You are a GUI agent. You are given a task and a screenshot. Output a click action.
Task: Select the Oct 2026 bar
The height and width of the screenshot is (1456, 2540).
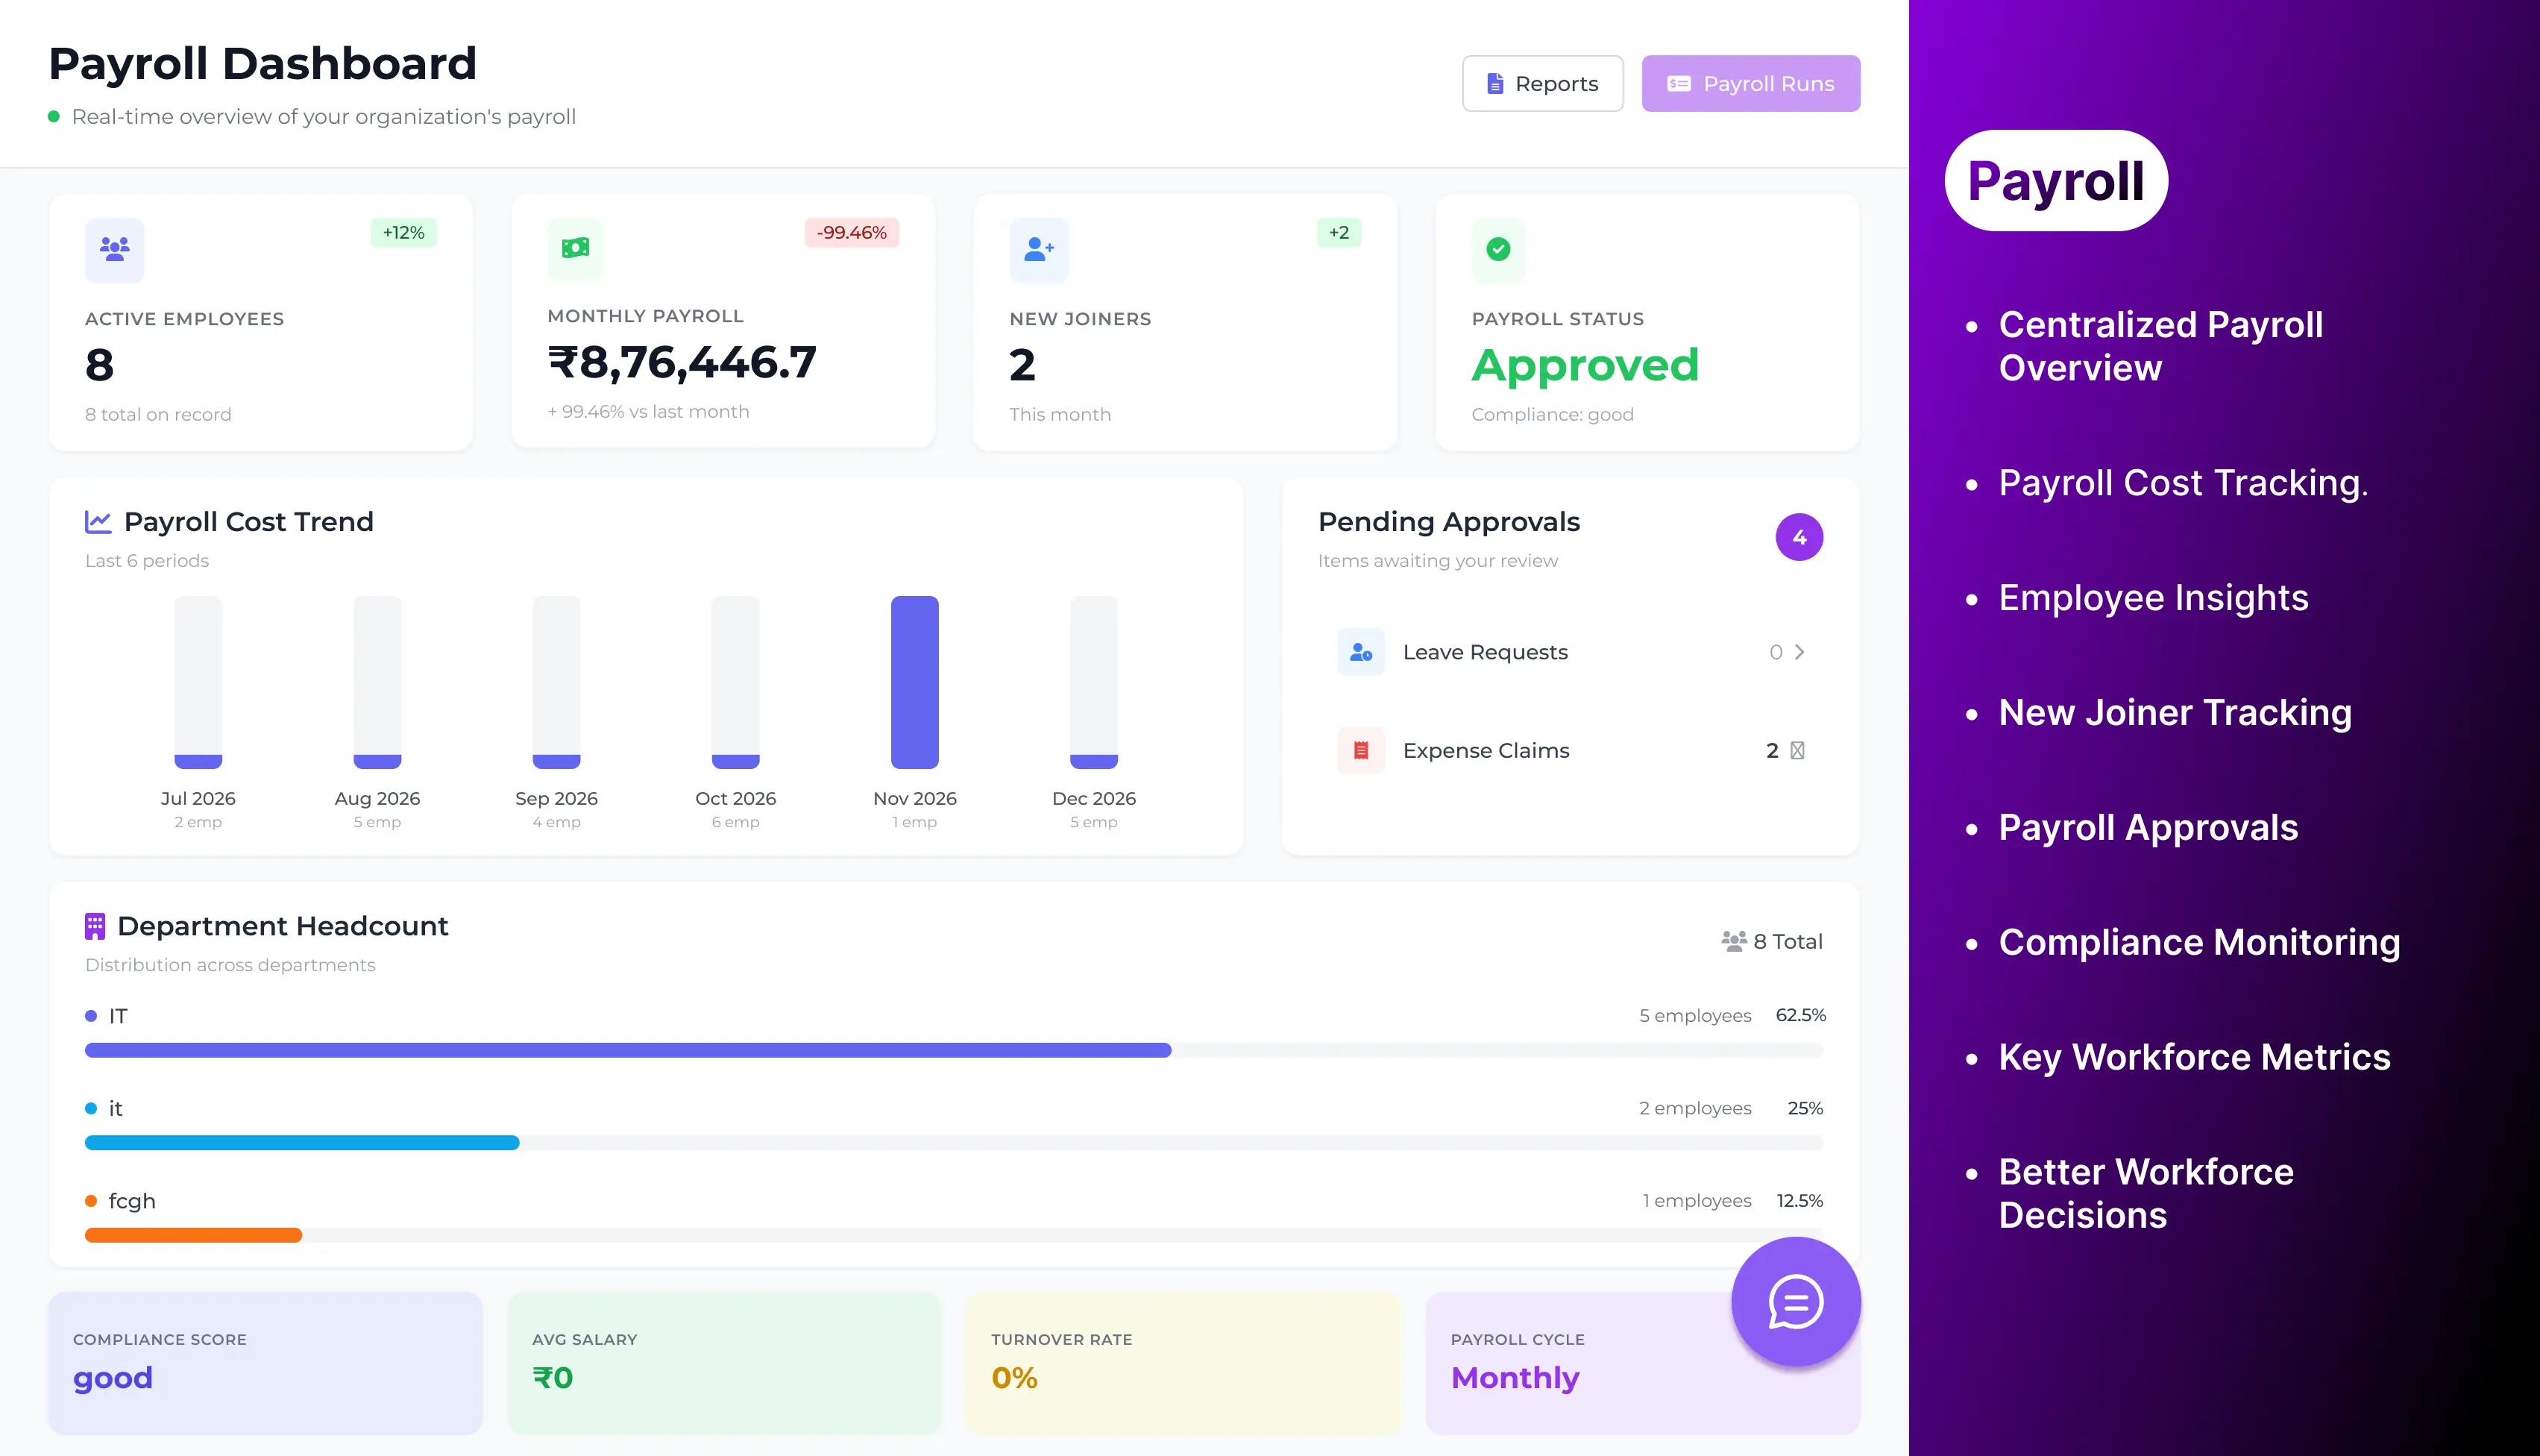[736, 682]
